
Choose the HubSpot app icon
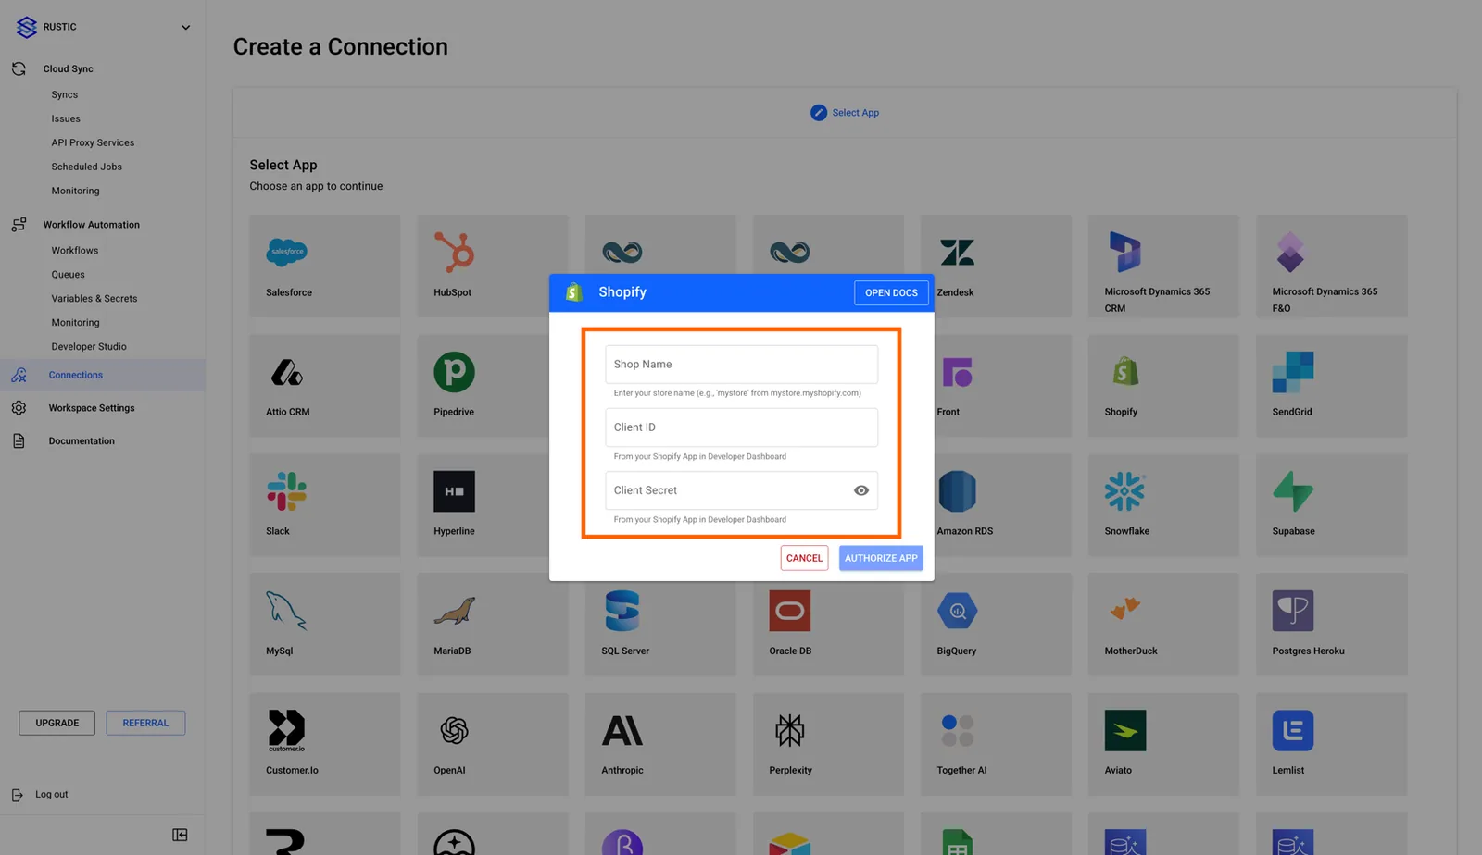click(454, 252)
